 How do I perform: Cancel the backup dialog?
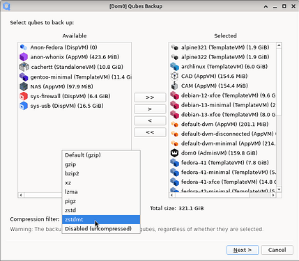pyautogui.click(x=277, y=250)
